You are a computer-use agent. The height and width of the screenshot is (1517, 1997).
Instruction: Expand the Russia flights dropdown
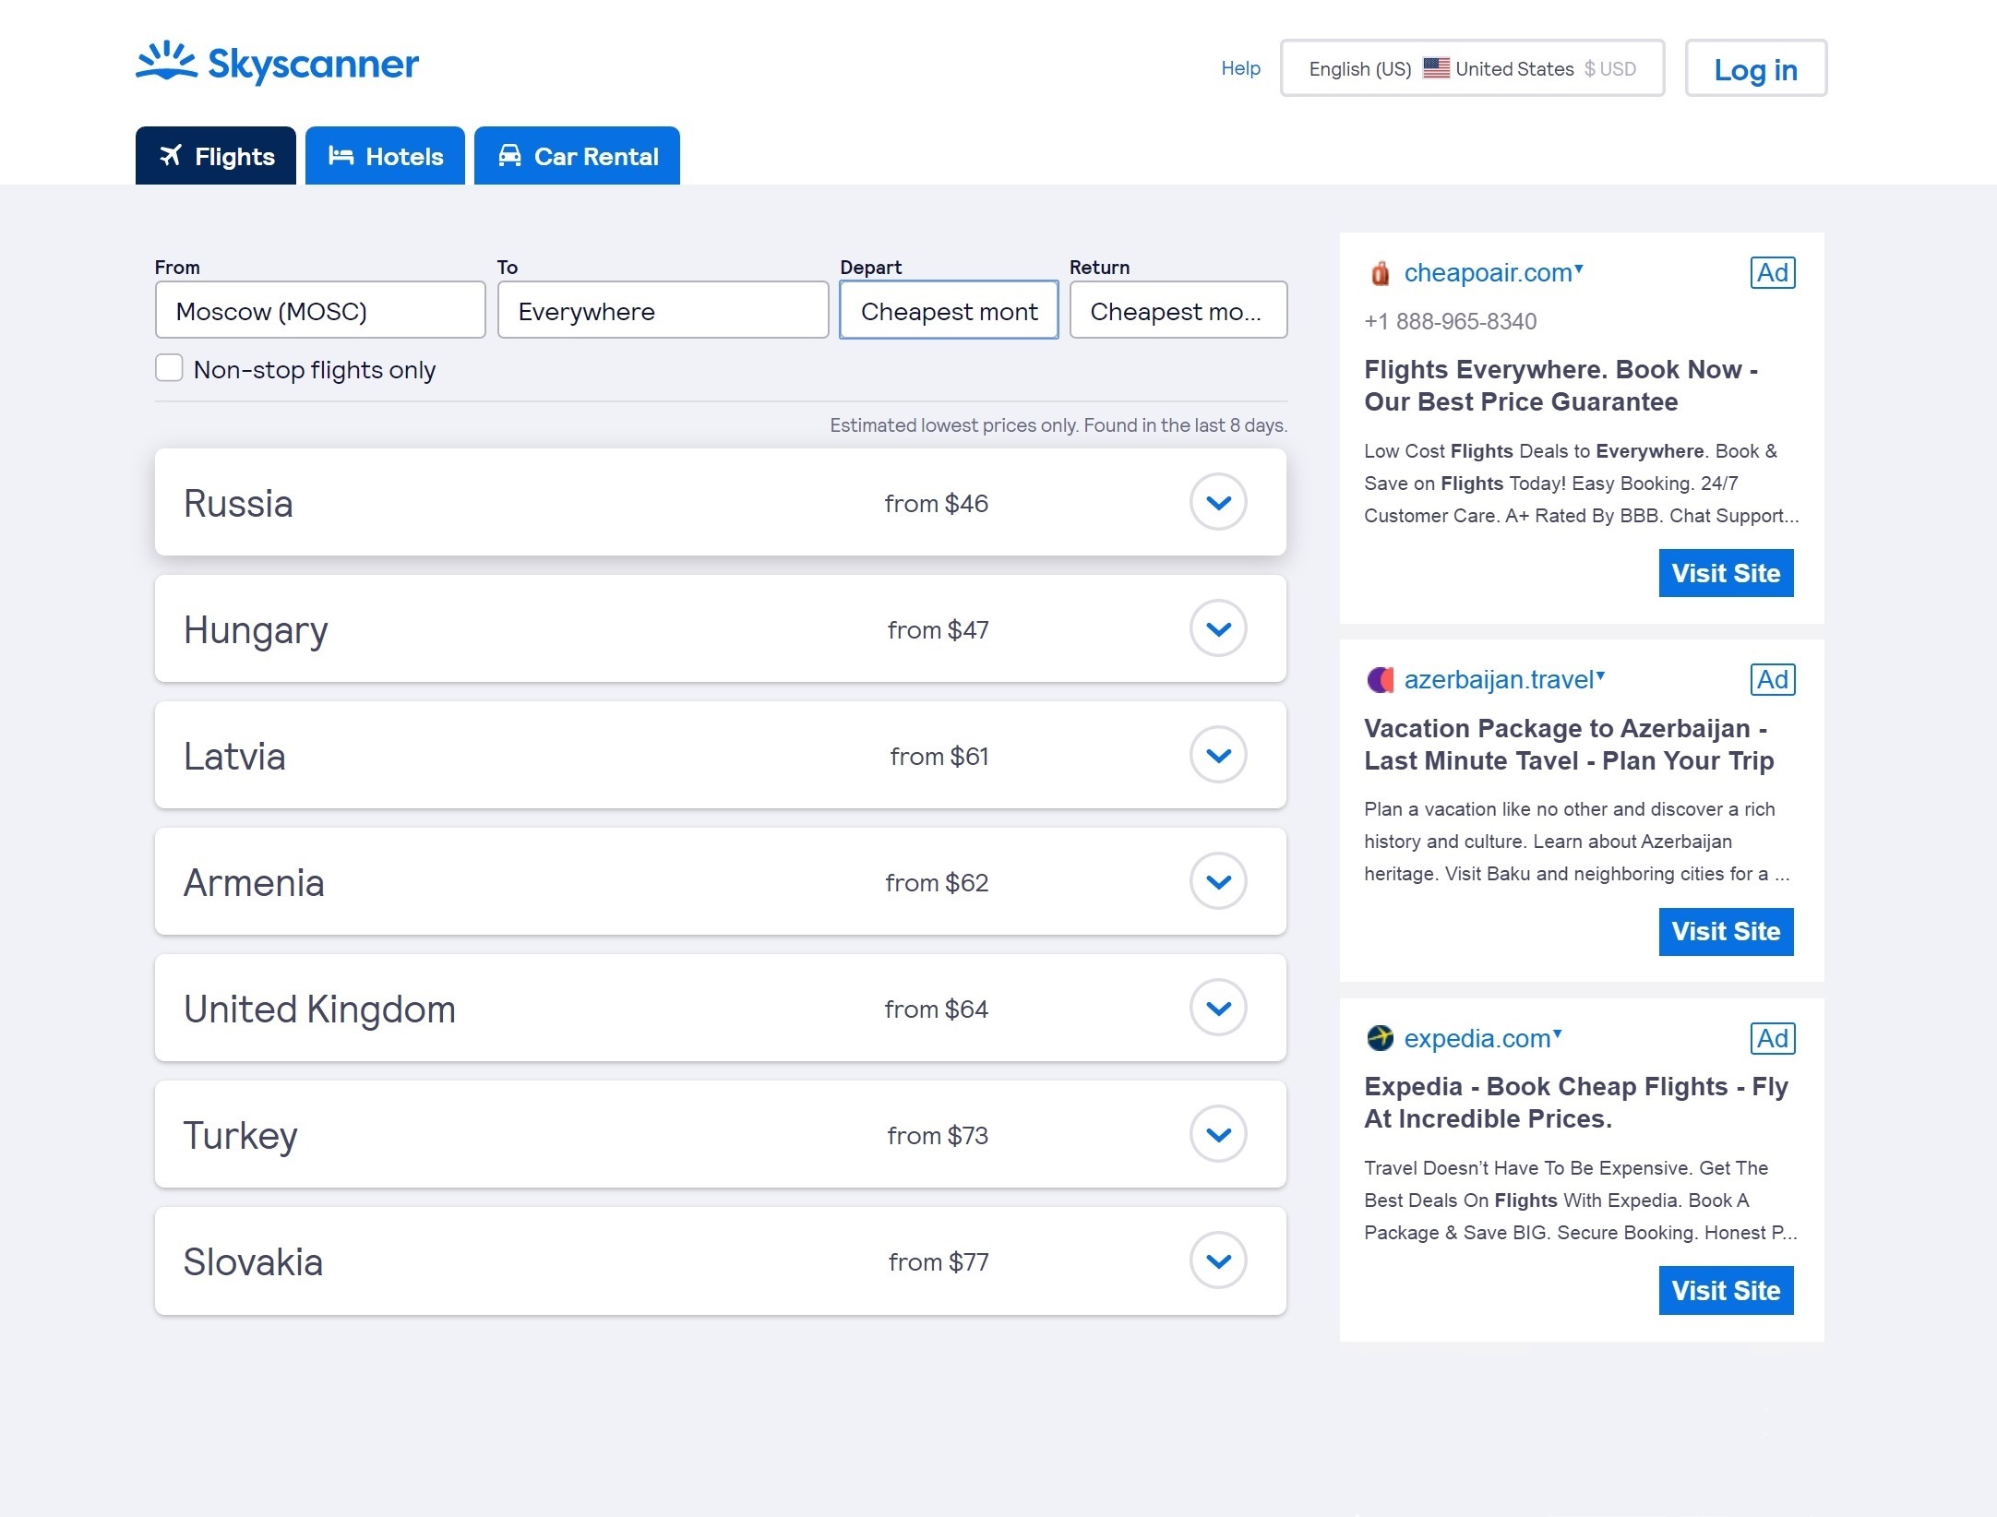pyautogui.click(x=1219, y=502)
